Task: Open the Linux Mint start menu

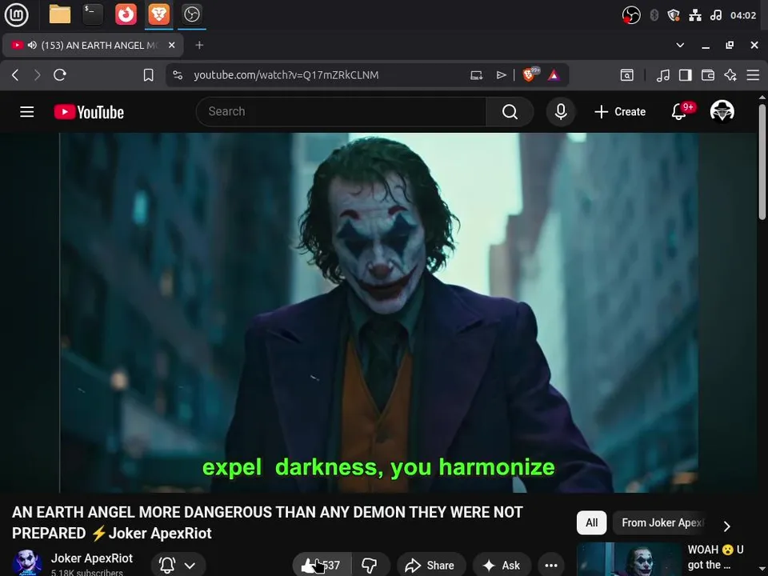Action: [x=16, y=14]
